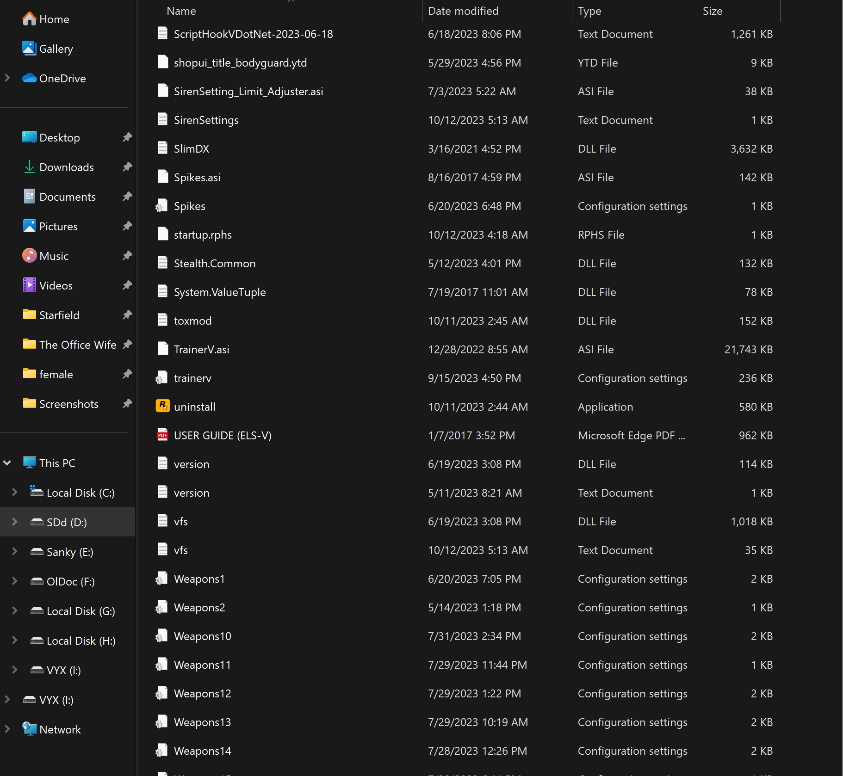Expand the OlDoc (F:) drive node
The width and height of the screenshot is (843, 776).
pyautogui.click(x=15, y=581)
